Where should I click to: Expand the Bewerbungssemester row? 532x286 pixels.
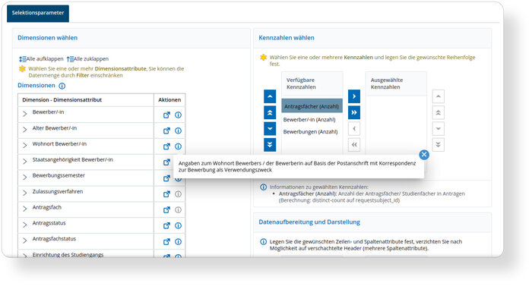click(25, 178)
